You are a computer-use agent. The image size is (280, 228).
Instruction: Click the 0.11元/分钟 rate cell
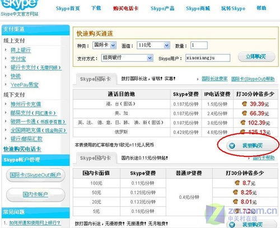(x=143, y=183)
